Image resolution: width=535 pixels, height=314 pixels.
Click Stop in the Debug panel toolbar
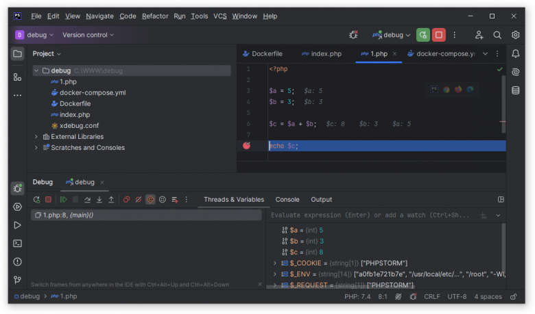49,200
